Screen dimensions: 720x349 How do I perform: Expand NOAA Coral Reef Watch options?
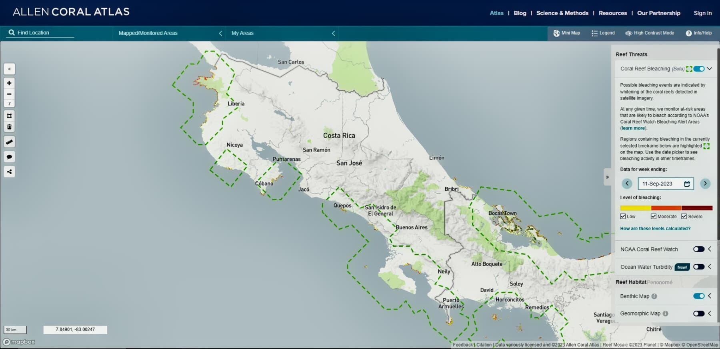pyautogui.click(x=710, y=249)
